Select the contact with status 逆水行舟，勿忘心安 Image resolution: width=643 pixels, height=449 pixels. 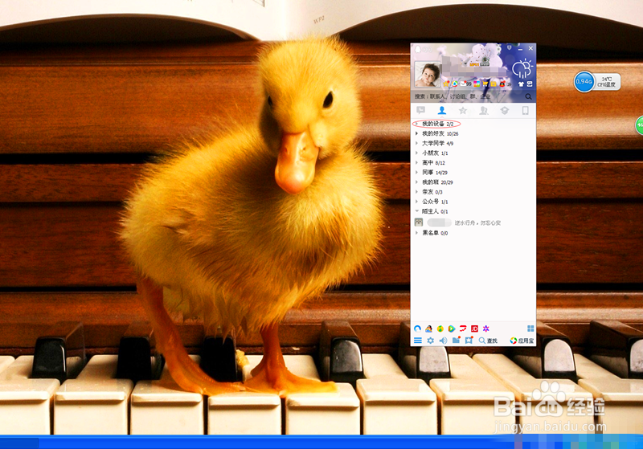[x=473, y=222]
